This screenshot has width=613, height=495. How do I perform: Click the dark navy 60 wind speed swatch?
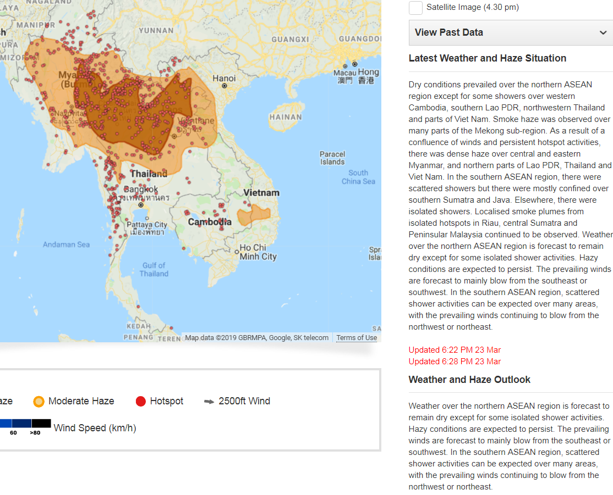[22, 424]
